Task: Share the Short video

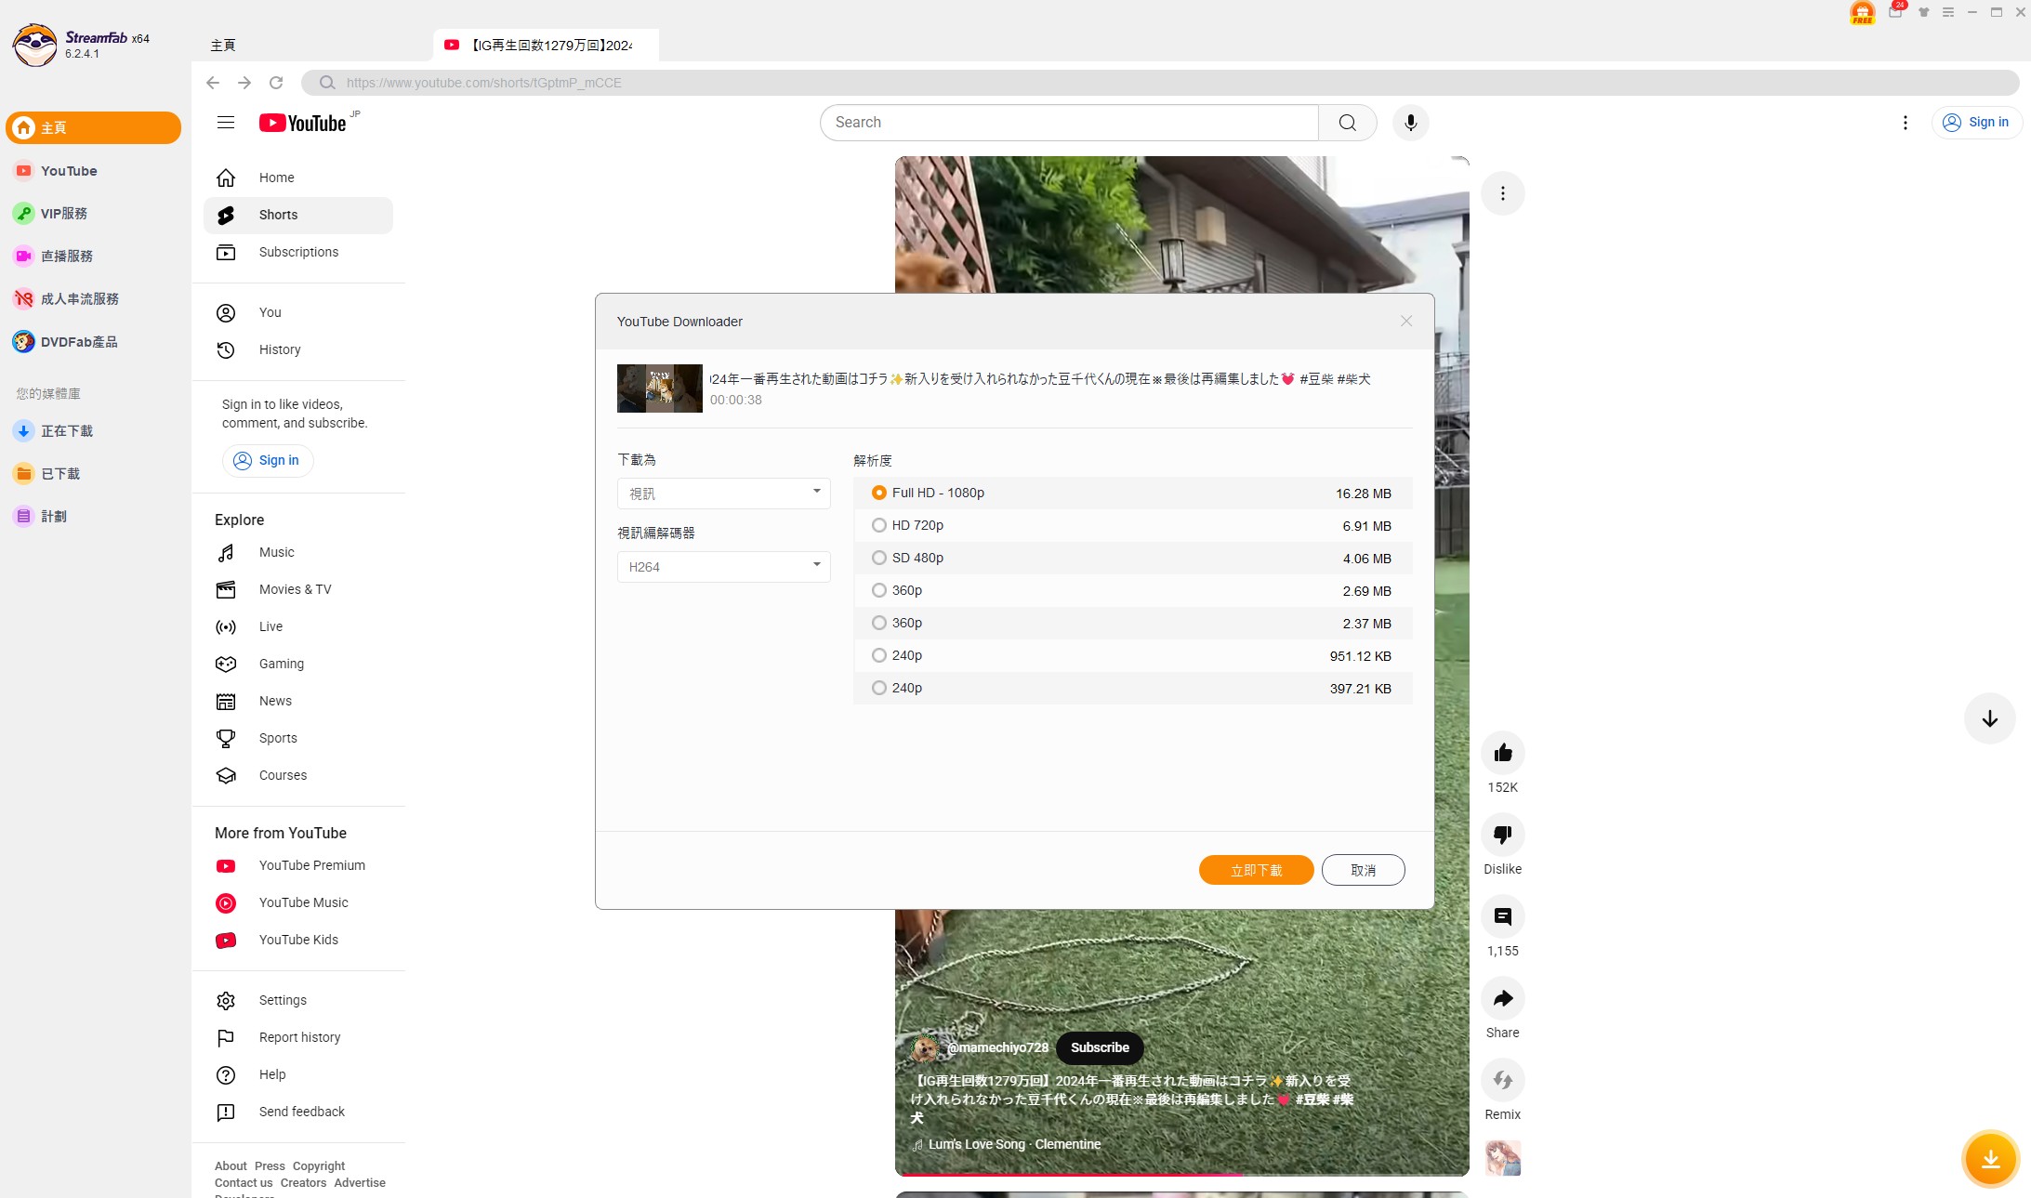Action: (x=1502, y=998)
